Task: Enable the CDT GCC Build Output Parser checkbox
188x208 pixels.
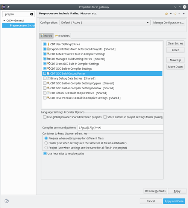Action: tap(45, 73)
